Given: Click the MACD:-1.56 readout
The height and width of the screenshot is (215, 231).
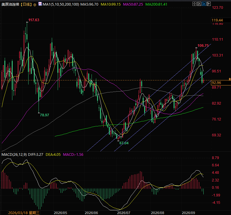Looking at the screenshot, I should pyautogui.click(x=73, y=155).
